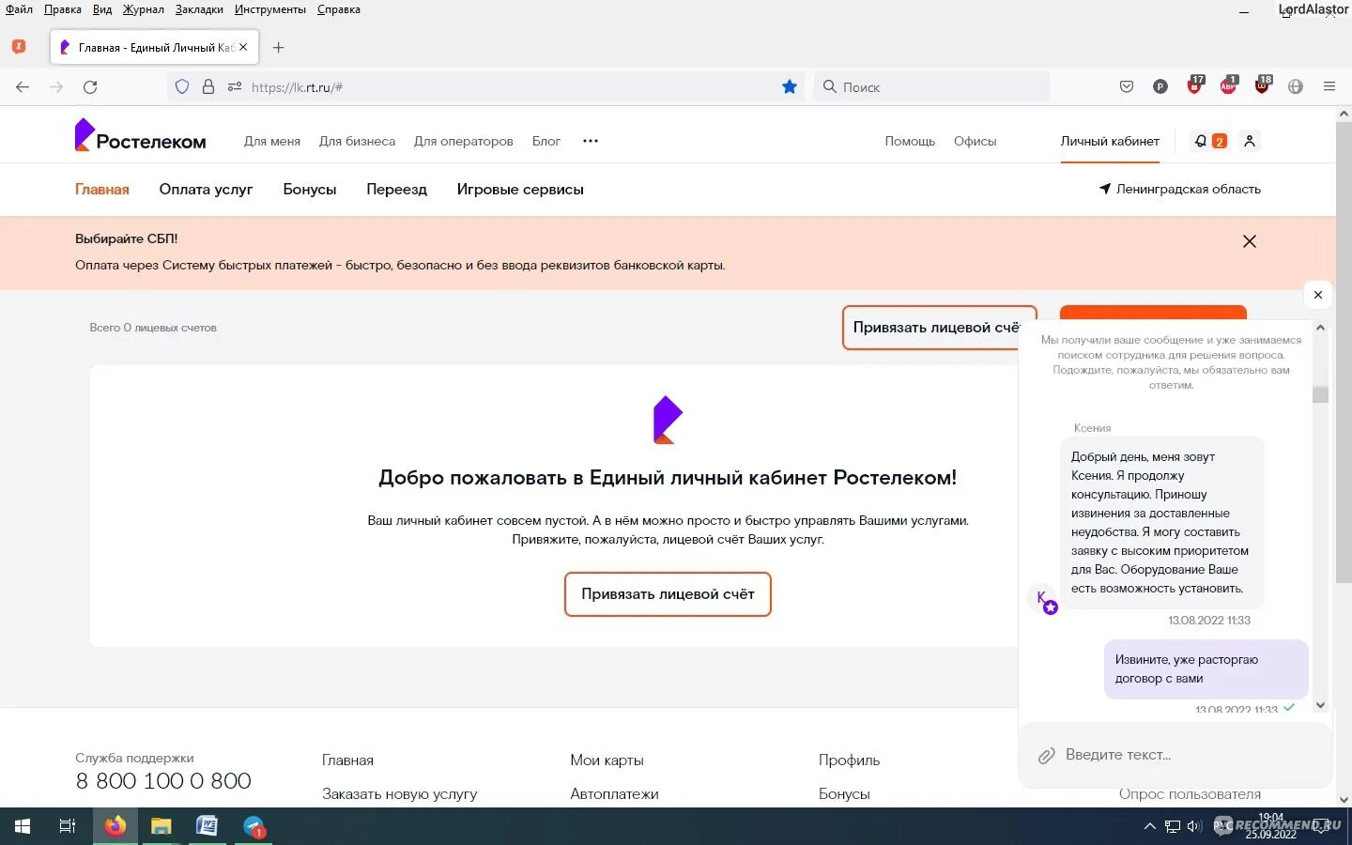Click the padlock site security icon
Image resolution: width=1352 pixels, height=845 pixels.
(208, 86)
